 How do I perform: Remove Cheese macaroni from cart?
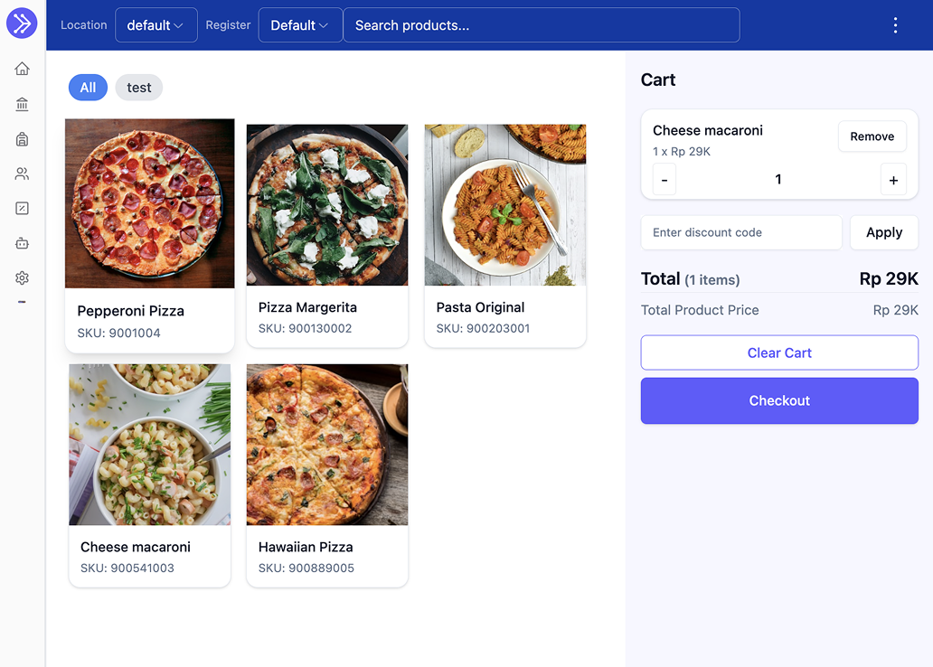872,136
